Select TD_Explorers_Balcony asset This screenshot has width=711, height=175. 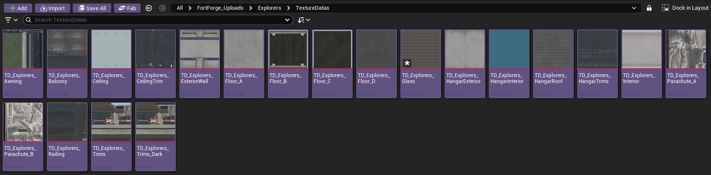(67, 64)
